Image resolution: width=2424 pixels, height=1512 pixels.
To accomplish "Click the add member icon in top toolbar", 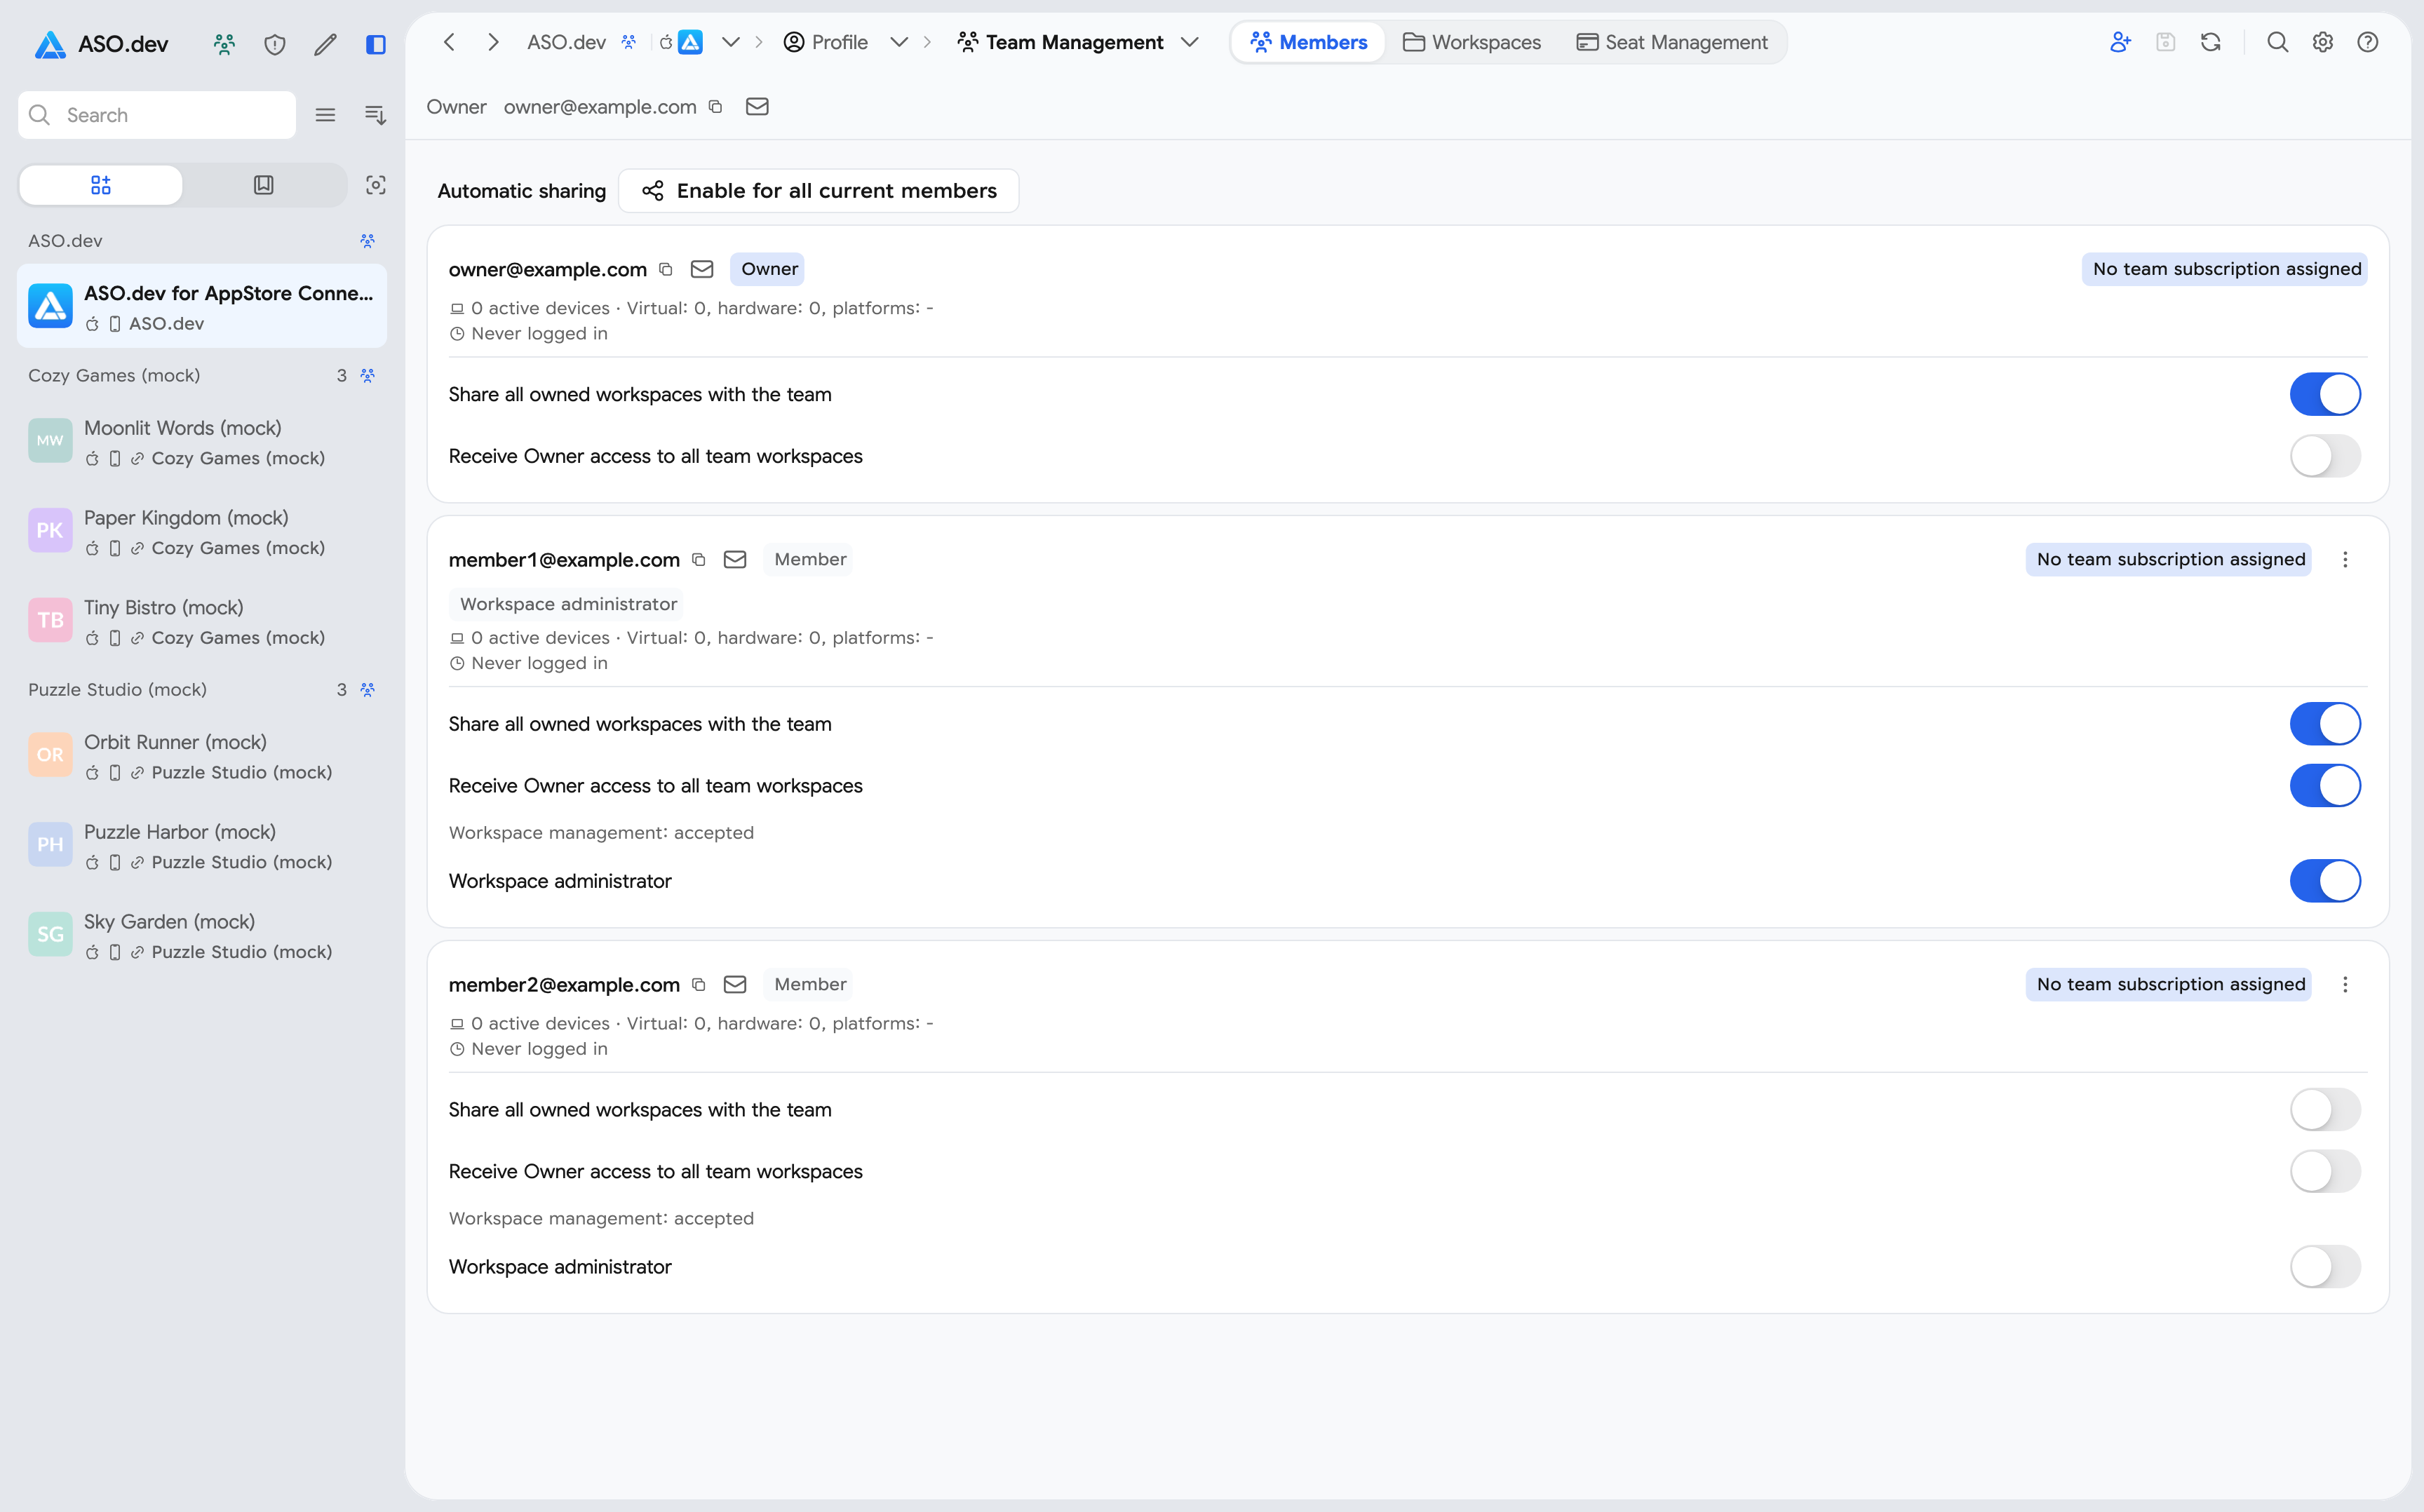I will point(2120,42).
